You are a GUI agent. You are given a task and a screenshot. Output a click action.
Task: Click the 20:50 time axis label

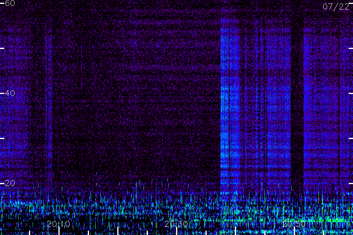[294, 224]
